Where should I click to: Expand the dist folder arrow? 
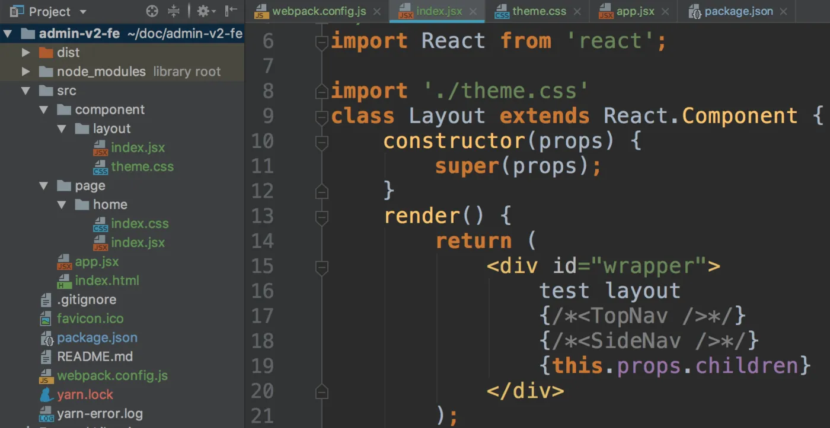coord(25,53)
